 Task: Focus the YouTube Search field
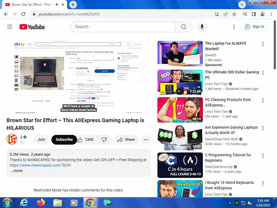coord(123,27)
